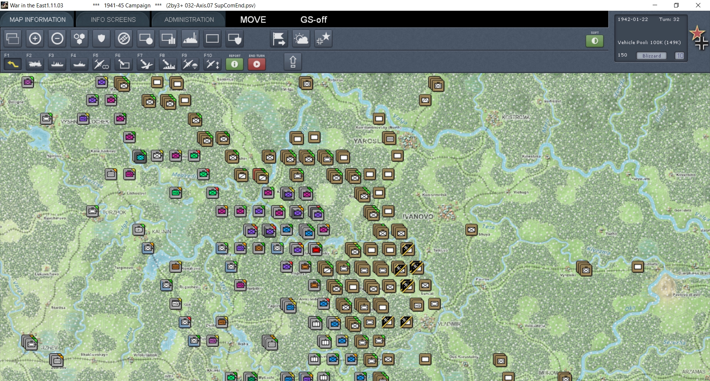Click the Turn: 32 indicator

669,19
